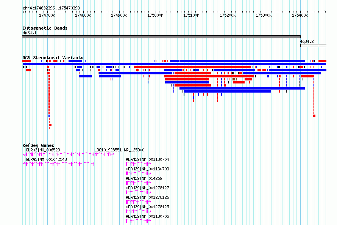
Task: Click the ADAM29|NM_001130703 label
Action: (x=147, y=169)
